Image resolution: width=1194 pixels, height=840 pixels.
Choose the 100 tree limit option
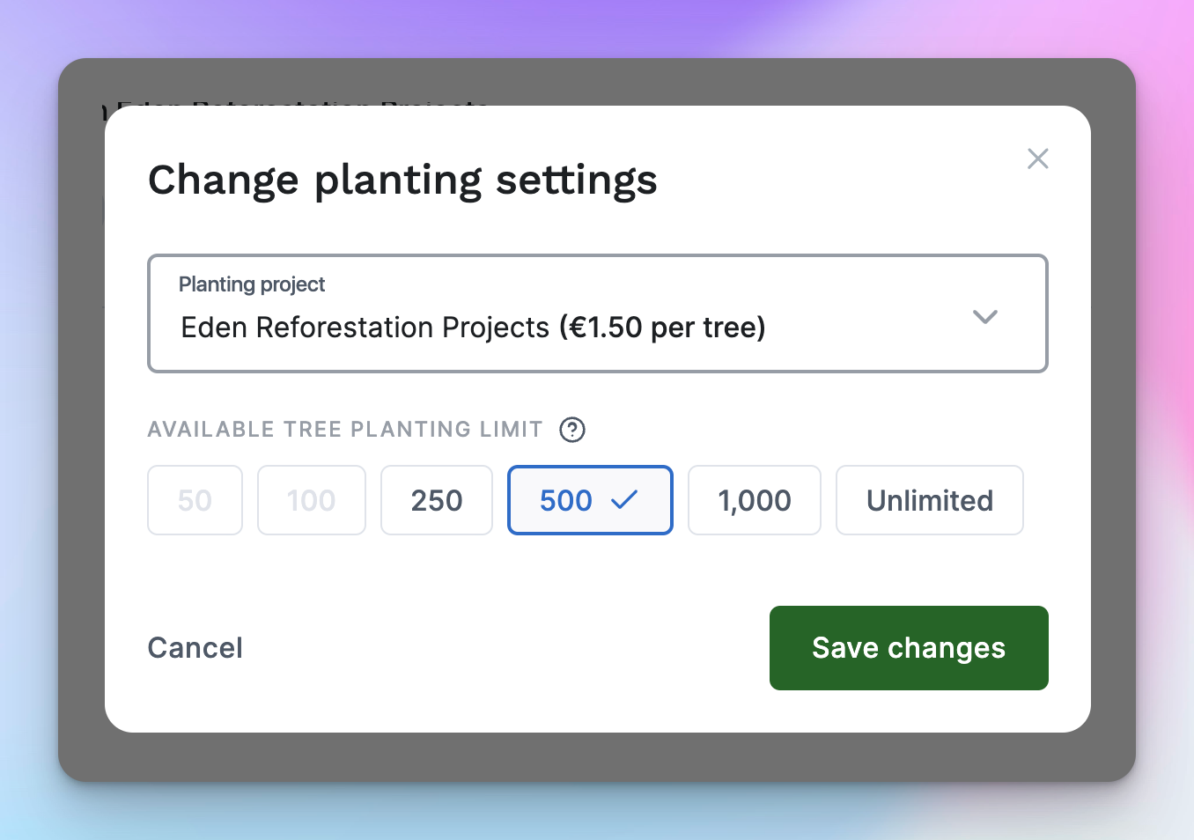click(311, 500)
